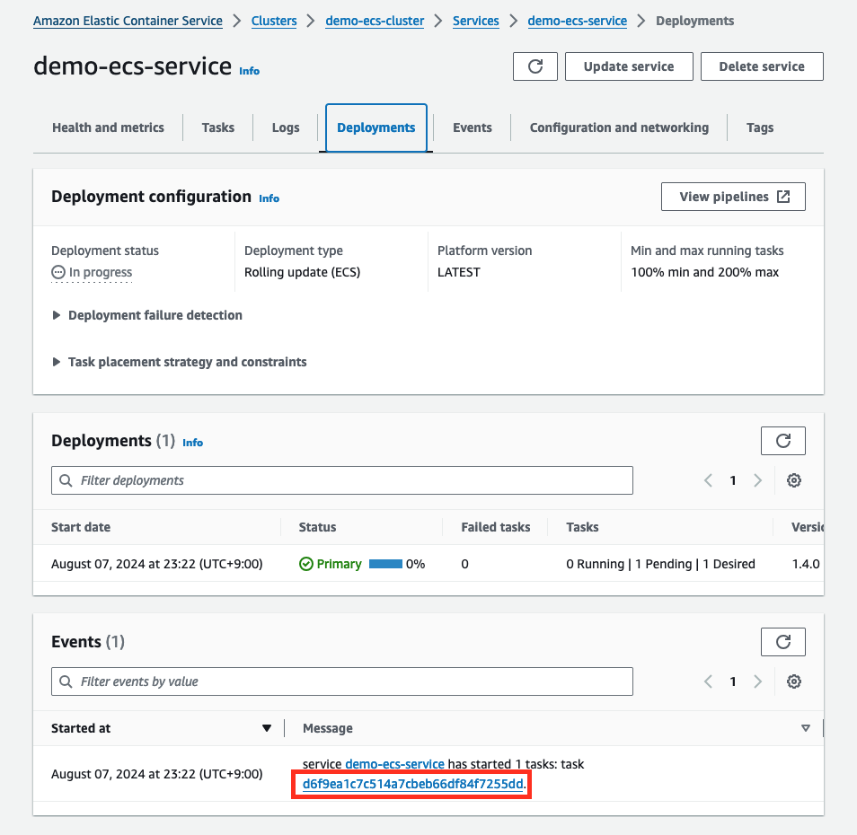Open Info link next to service title
Screen dimensions: 857x835
click(249, 71)
